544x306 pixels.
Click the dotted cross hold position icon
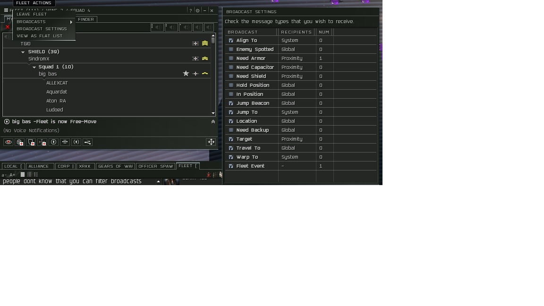click(x=65, y=142)
